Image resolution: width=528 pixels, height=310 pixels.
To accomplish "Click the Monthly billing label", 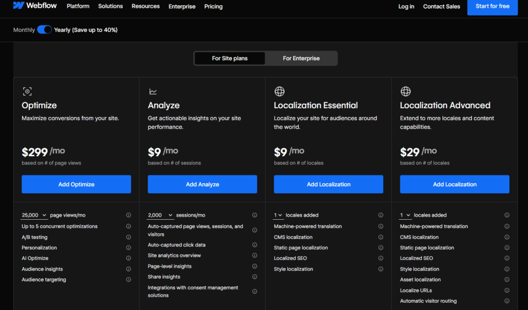I will (24, 30).
